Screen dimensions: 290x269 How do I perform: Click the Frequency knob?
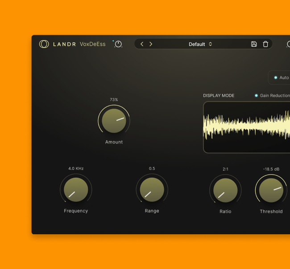76,190
